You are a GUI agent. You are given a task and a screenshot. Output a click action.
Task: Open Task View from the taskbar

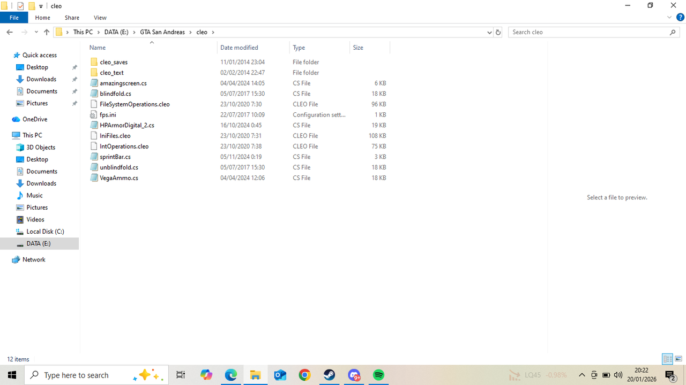181,375
